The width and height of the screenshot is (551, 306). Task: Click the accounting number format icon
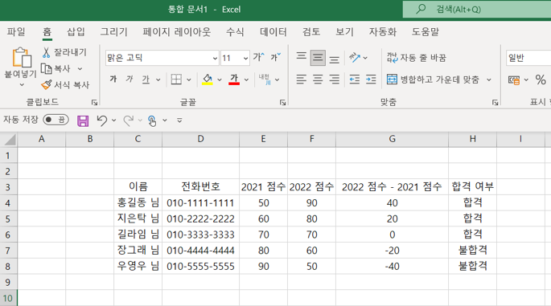(514, 80)
